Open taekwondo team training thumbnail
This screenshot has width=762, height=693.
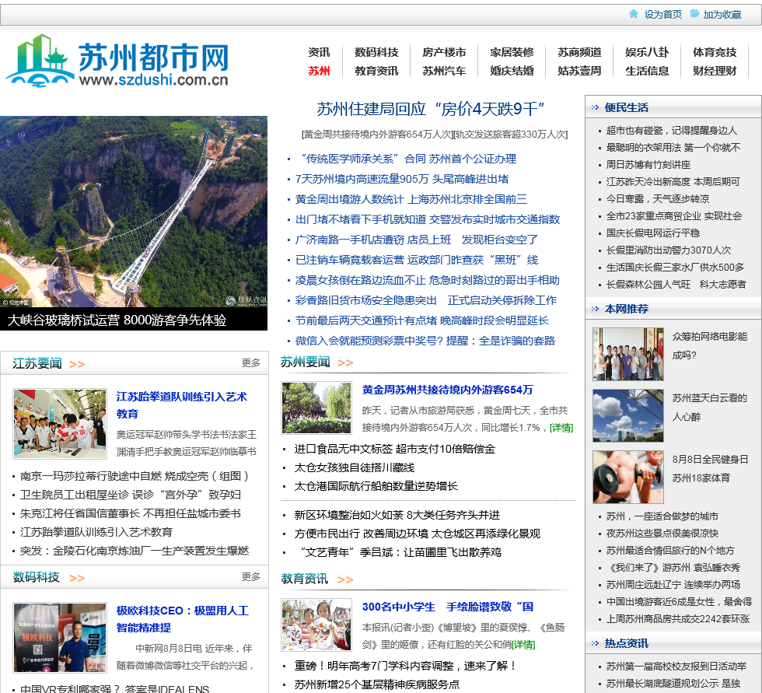tap(60, 424)
